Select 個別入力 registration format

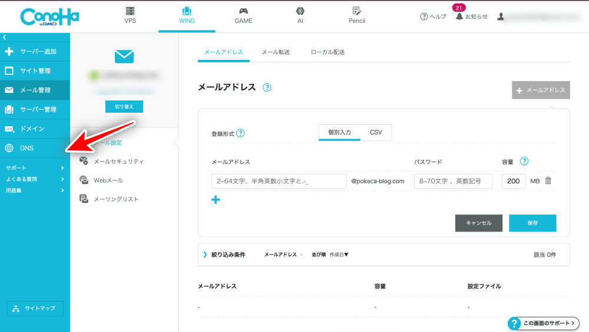coord(339,132)
